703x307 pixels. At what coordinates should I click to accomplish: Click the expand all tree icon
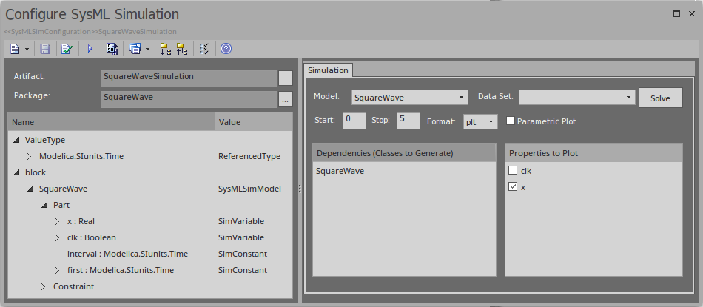click(x=165, y=49)
